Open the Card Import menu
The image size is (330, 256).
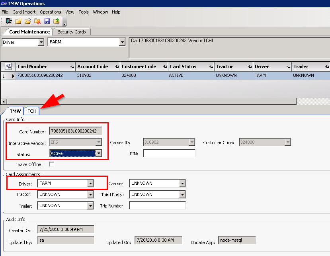tap(24, 12)
